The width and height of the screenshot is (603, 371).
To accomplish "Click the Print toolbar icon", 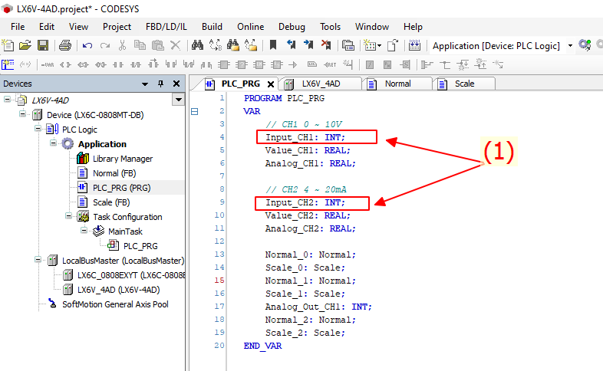I will click(x=65, y=45).
